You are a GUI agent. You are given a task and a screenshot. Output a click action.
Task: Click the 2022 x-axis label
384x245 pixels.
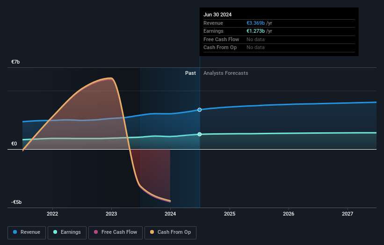[x=52, y=214]
